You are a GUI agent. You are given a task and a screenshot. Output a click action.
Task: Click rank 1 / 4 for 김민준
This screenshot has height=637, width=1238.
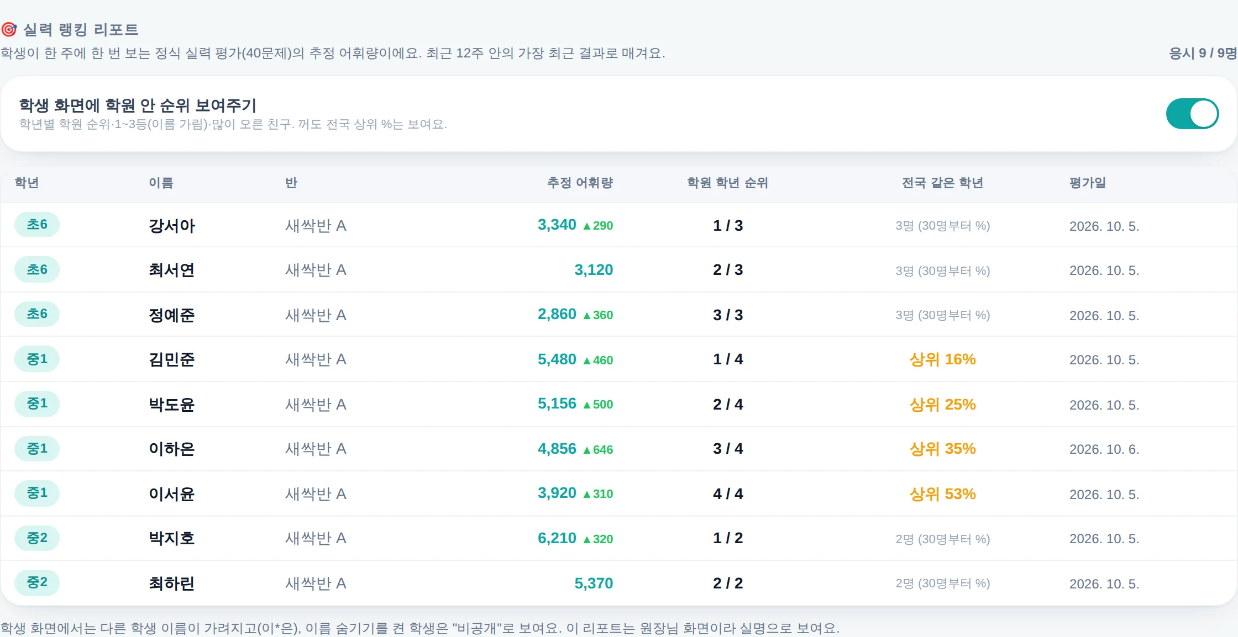click(728, 359)
